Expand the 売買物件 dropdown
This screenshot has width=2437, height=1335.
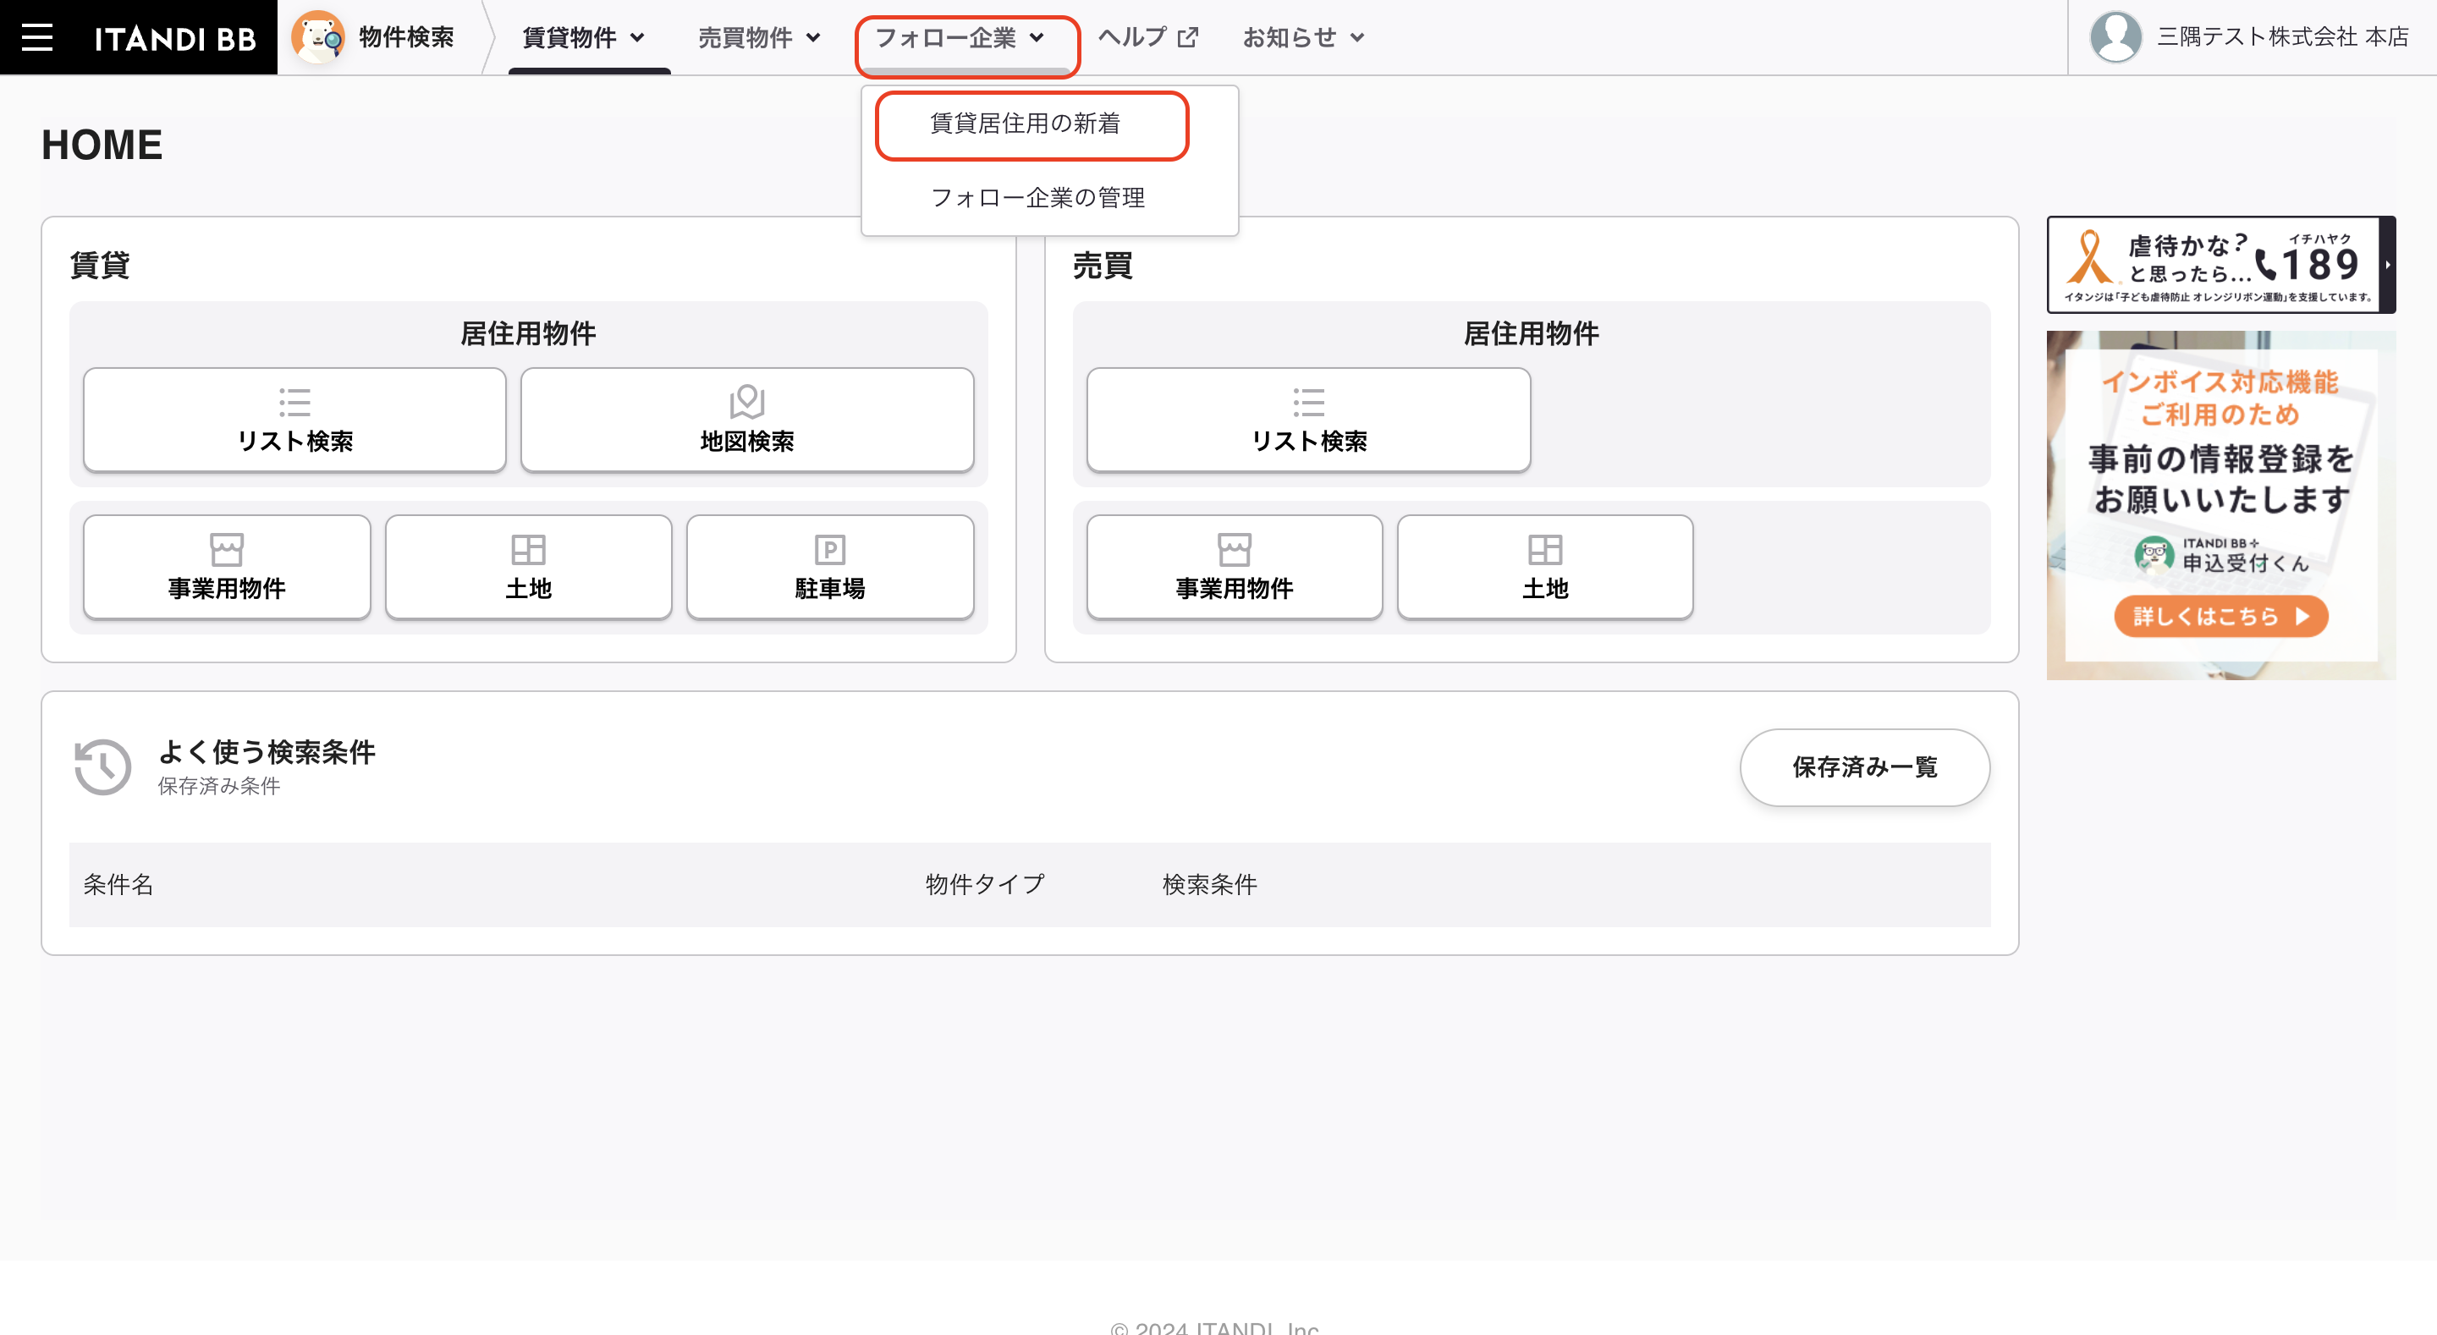pyautogui.click(x=759, y=37)
